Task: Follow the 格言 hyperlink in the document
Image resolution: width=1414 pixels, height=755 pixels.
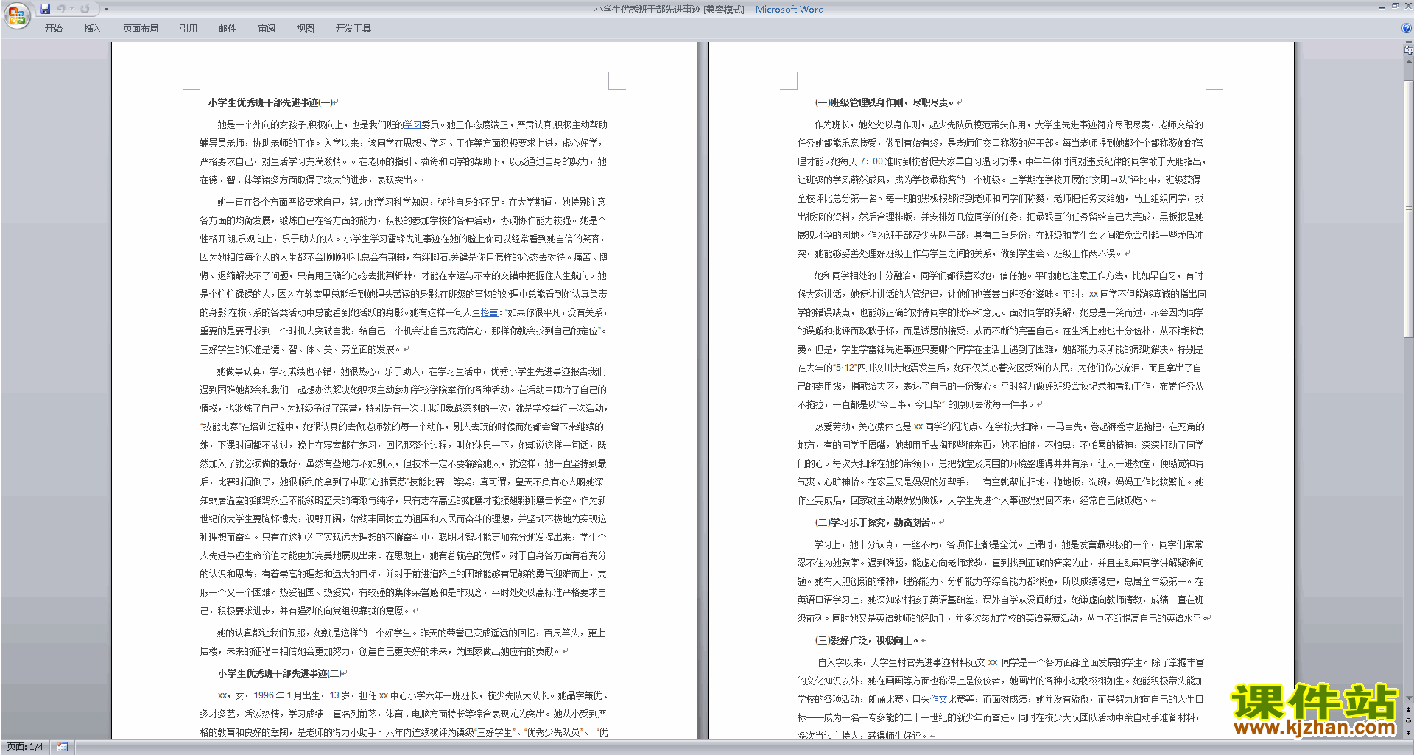Action: pos(490,312)
